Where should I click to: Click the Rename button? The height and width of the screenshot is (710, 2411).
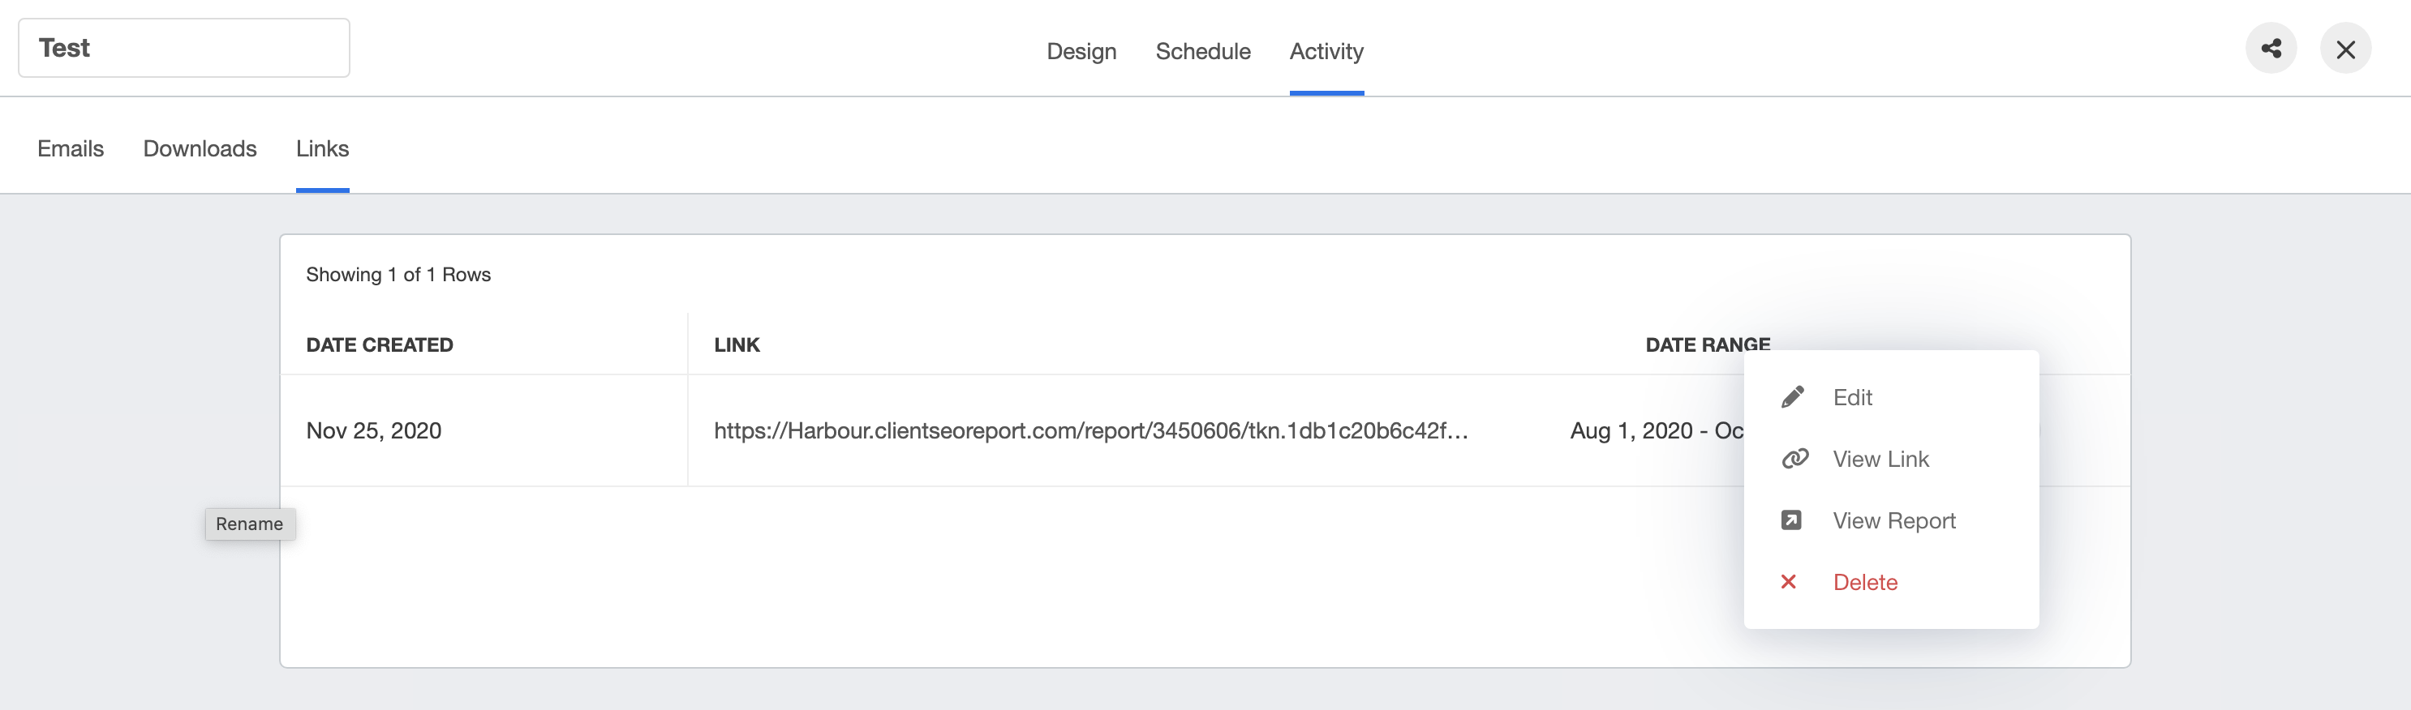pos(249,524)
